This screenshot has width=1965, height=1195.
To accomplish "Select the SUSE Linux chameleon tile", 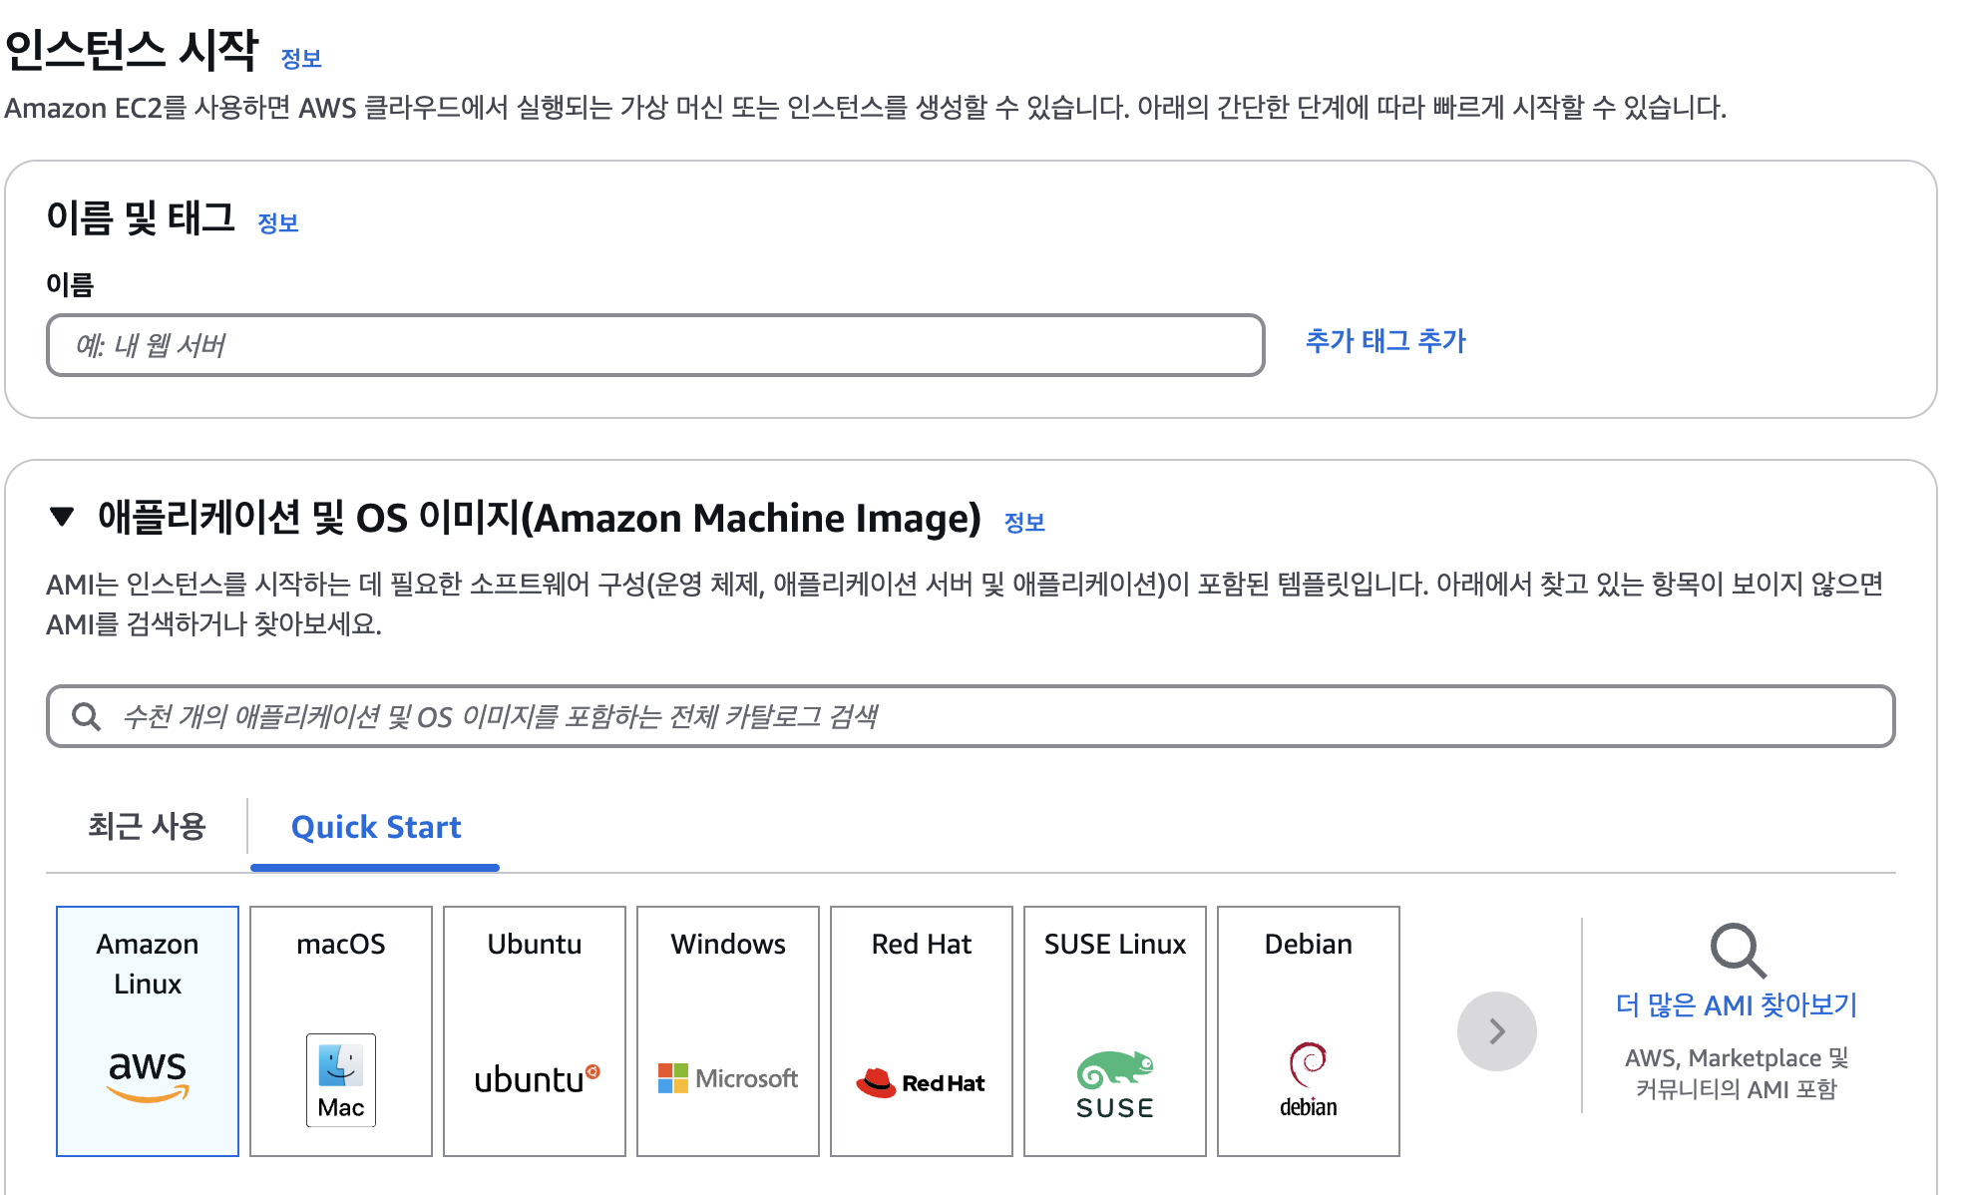I will [x=1114, y=1030].
